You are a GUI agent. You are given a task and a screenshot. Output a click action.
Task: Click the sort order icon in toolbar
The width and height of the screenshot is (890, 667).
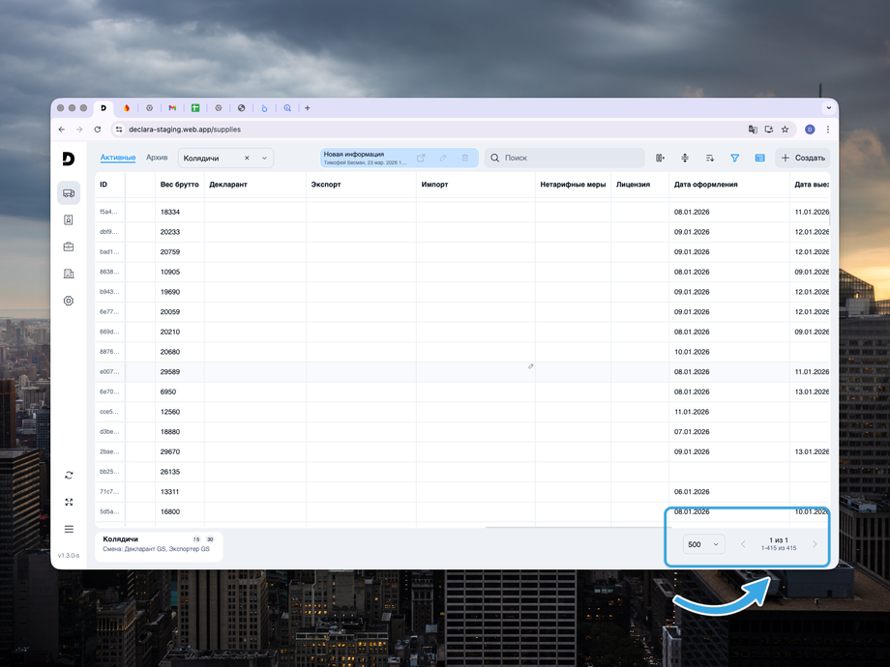tap(709, 158)
